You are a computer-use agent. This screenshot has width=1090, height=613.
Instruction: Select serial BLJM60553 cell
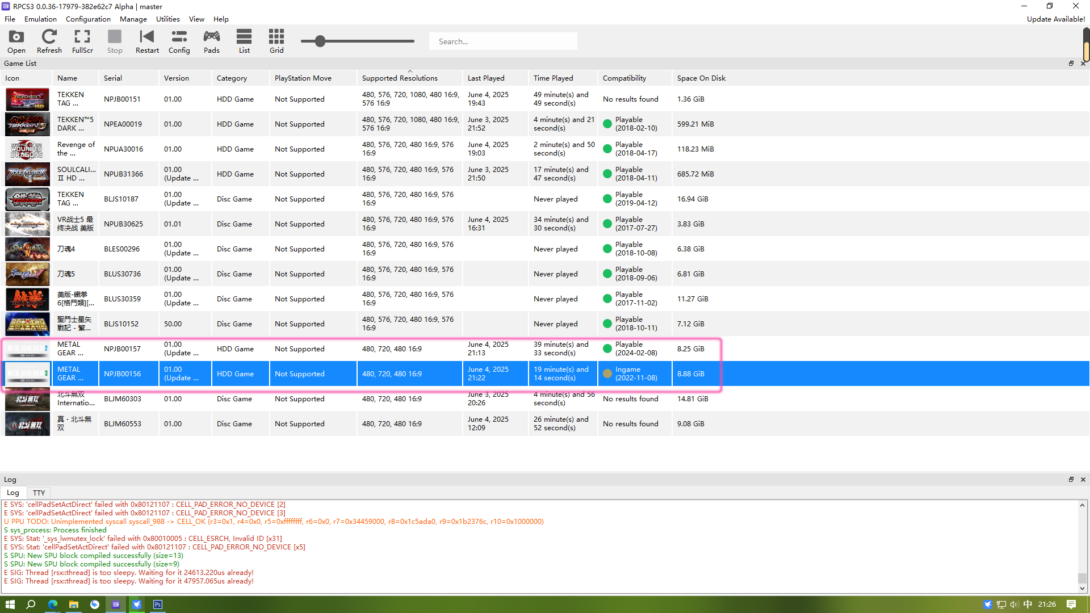[x=129, y=424]
